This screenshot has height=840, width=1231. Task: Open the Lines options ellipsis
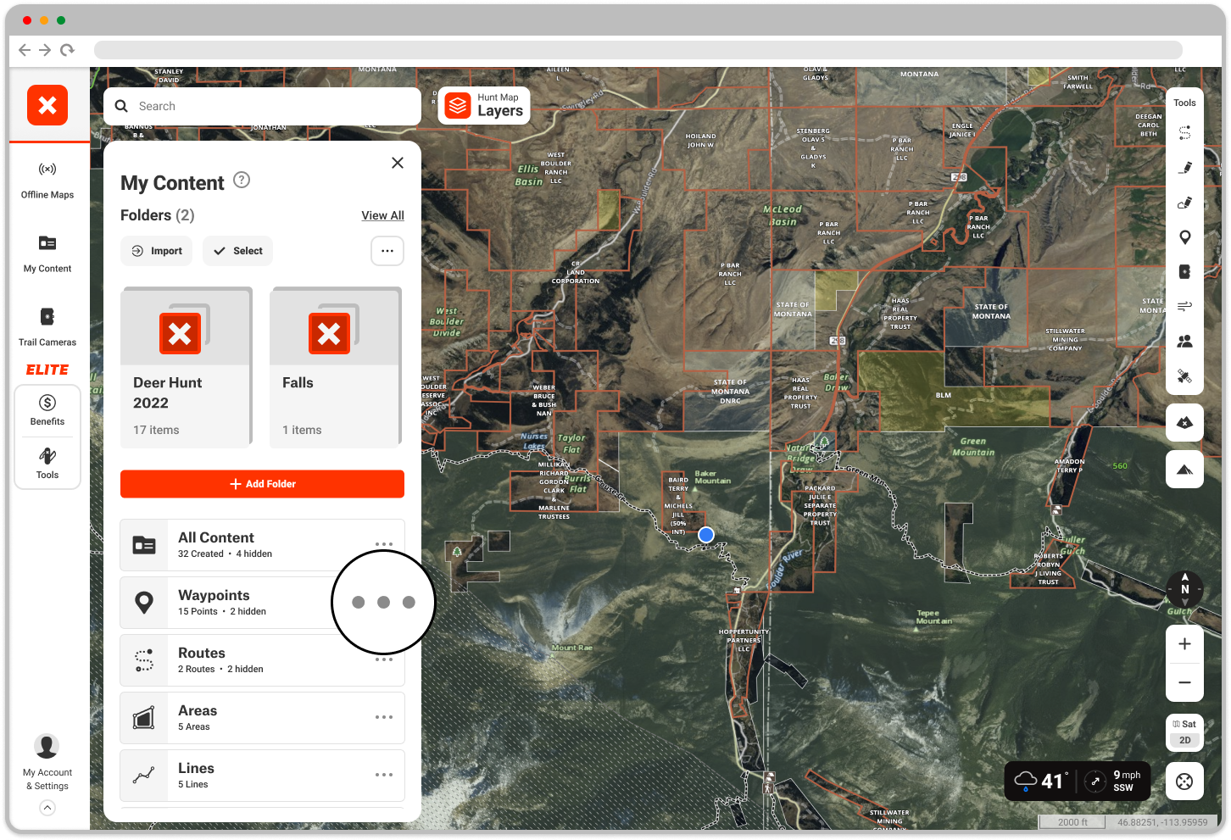pos(384,775)
